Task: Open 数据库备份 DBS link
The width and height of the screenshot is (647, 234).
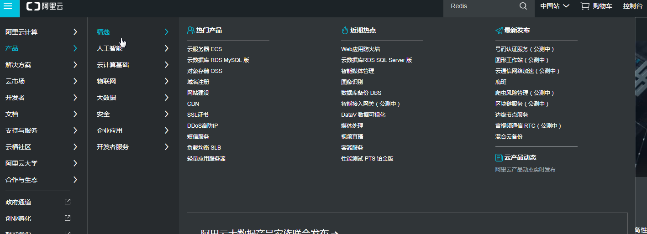Action: 361,93
